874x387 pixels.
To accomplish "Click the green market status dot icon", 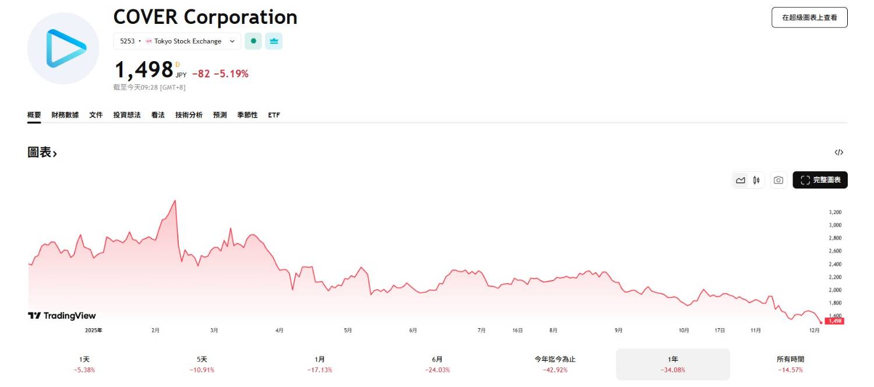I will 253,41.
